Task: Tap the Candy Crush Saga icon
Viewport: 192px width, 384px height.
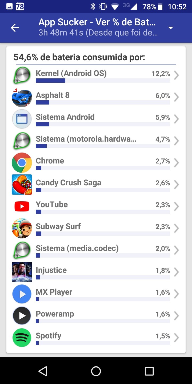Action: (22, 185)
